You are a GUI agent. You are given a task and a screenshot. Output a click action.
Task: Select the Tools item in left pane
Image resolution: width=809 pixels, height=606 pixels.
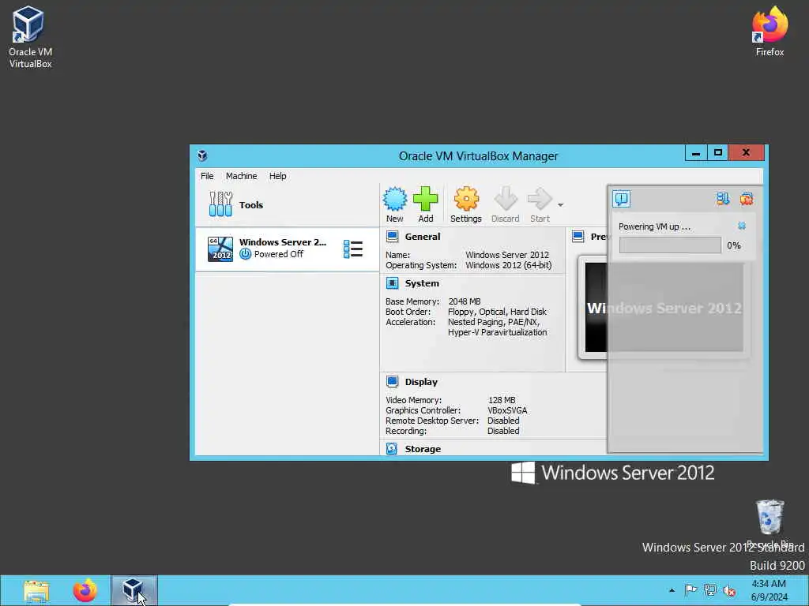[287, 204]
